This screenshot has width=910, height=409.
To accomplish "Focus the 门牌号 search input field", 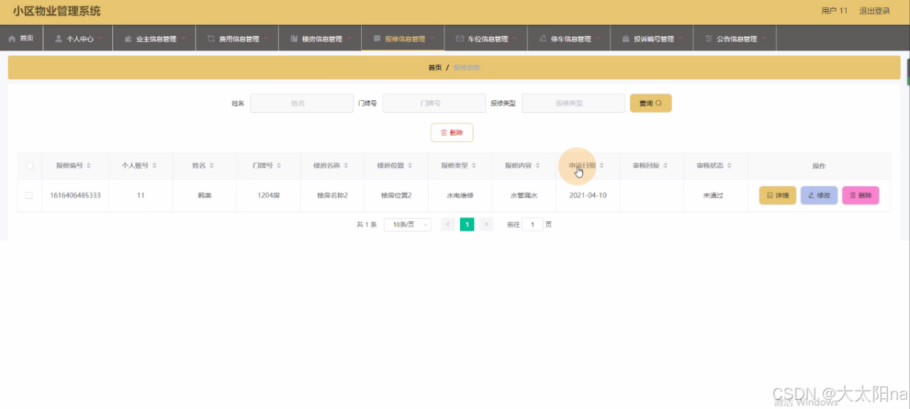I will click(434, 103).
